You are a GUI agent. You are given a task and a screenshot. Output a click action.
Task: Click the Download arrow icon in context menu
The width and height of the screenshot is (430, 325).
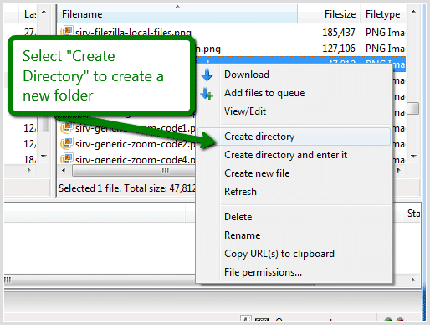[x=207, y=75]
